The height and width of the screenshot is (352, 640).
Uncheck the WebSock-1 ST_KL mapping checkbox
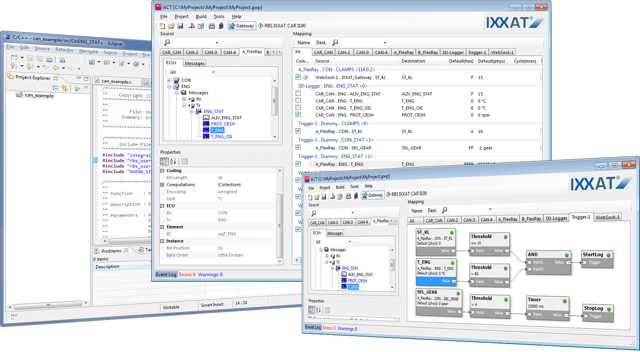298,77
